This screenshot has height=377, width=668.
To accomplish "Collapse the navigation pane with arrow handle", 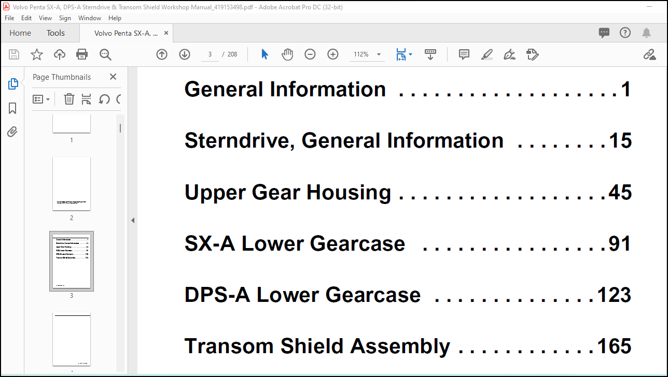I will click(x=132, y=220).
